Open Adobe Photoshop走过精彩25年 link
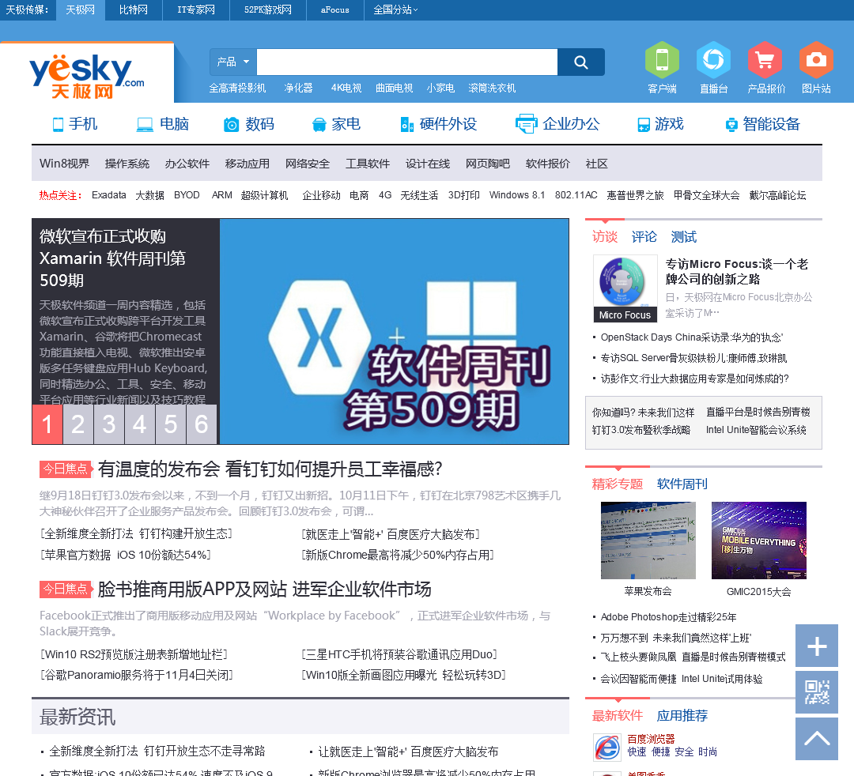This screenshot has width=854, height=776. click(x=668, y=617)
